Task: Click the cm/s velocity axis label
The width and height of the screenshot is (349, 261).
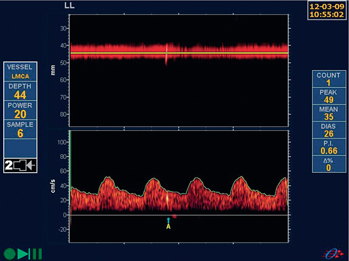Action: (x=53, y=186)
